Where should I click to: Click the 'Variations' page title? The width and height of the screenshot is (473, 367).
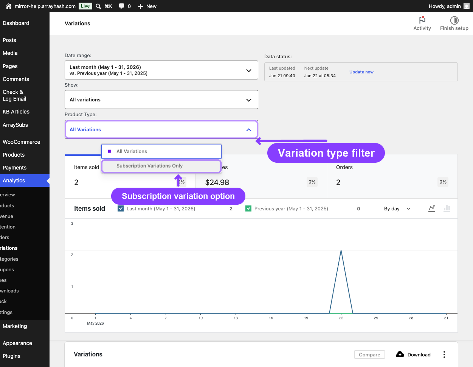78,23
